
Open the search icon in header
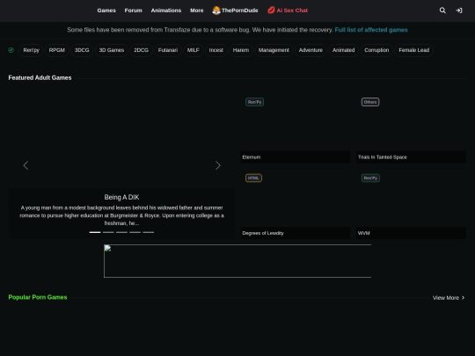(442, 11)
